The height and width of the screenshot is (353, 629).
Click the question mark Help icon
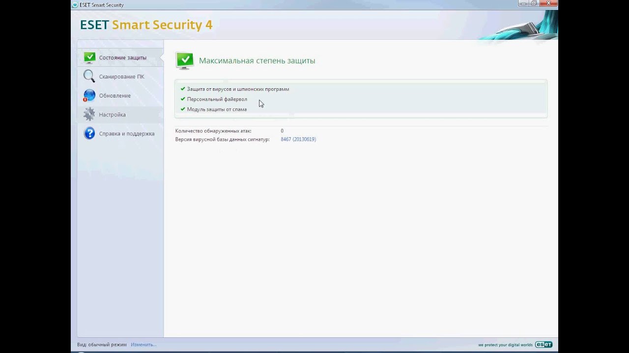89,133
